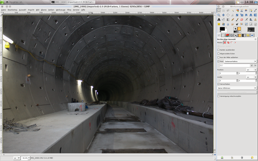Open the Keine Hilfslinien dropdown

tap(237, 88)
